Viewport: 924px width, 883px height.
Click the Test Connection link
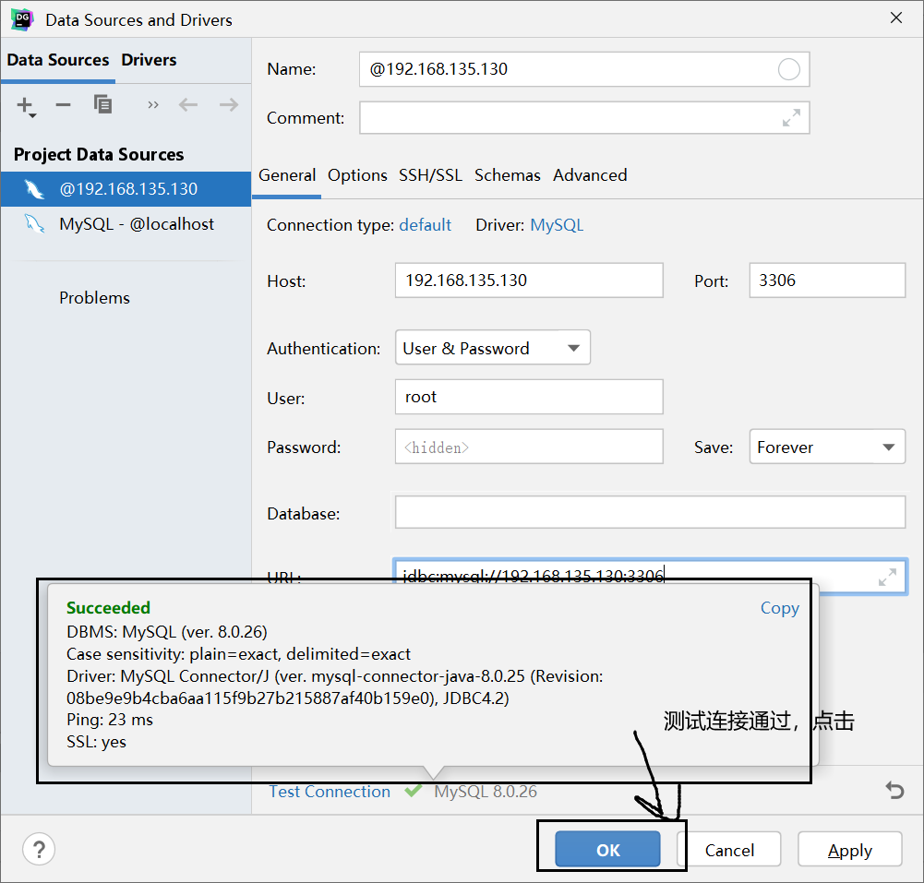tap(330, 791)
